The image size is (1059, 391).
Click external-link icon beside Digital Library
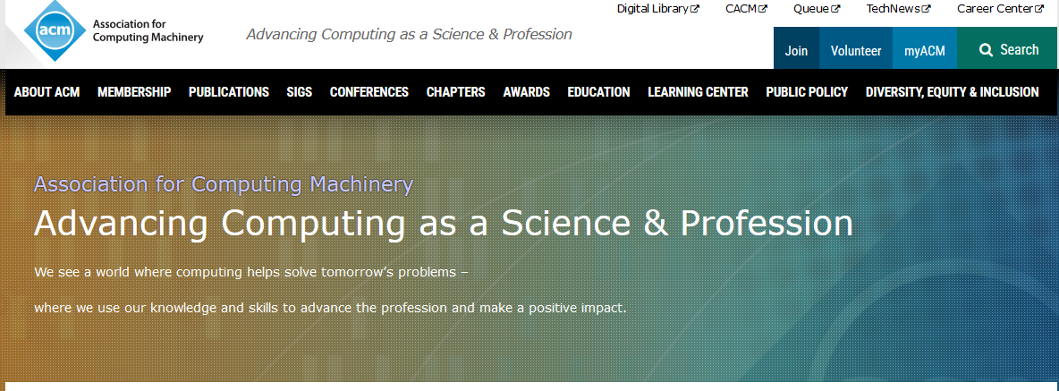click(695, 9)
